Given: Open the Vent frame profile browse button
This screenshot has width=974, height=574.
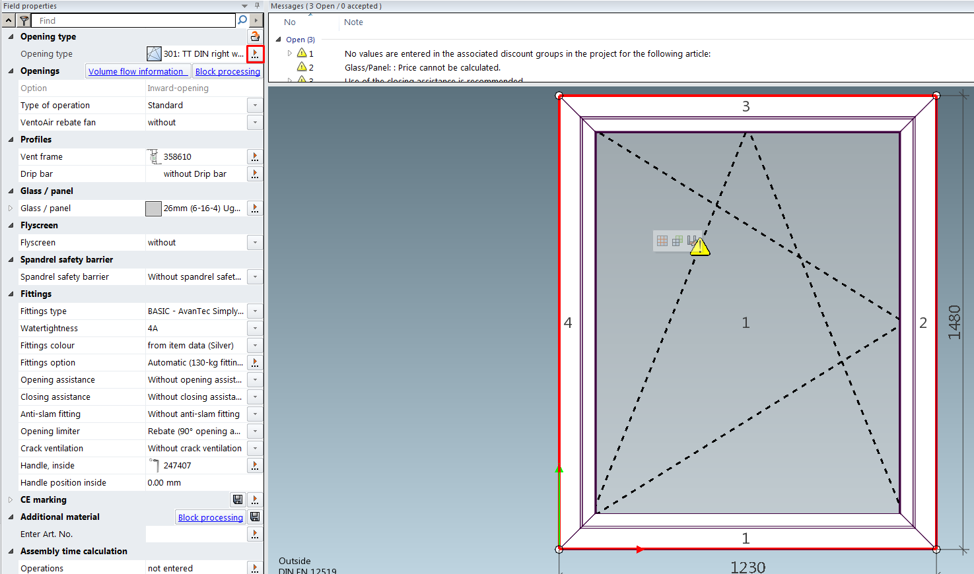Looking at the screenshot, I should pos(255,157).
